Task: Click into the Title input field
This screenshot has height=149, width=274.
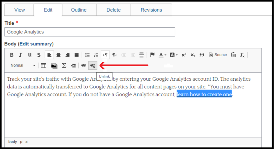Action: coord(90,32)
